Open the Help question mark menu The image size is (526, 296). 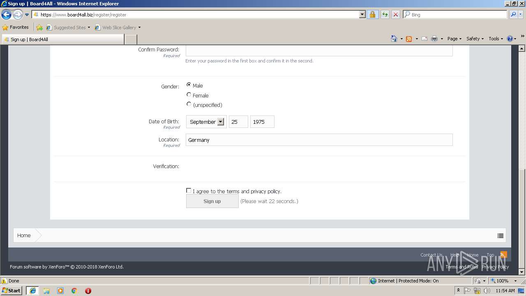(x=512, y=39)
